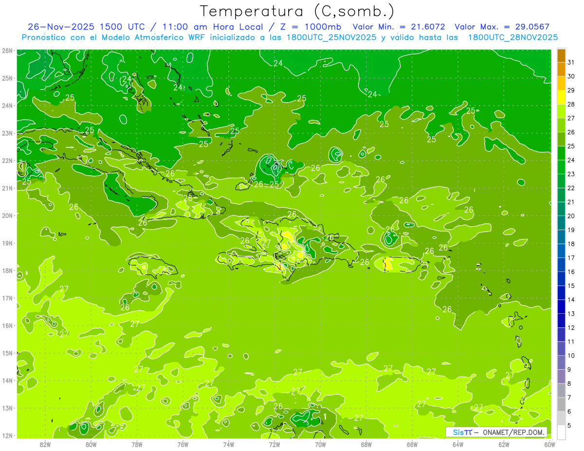Click the white colorbar box below 5
The image size is (584, 451).
561,432
